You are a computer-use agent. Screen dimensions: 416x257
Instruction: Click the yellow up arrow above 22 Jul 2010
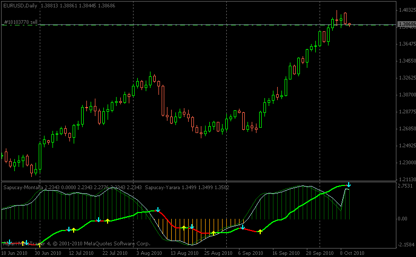point(107,220)
